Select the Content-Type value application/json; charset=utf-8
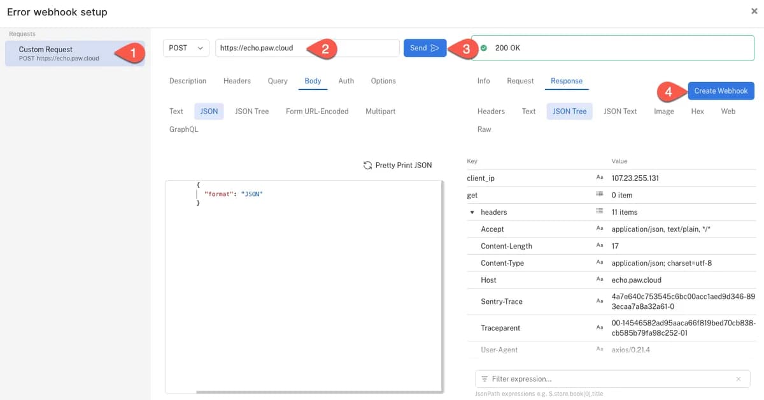Image resolution: width=764 pixels, height=400 pixels. coord(662,262)
